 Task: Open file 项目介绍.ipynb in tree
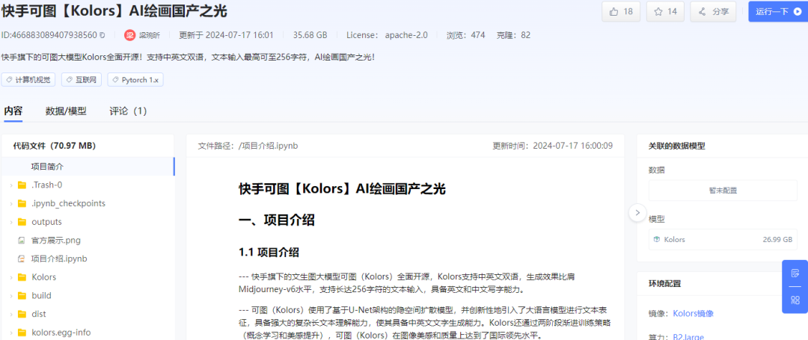coord(59,259)
